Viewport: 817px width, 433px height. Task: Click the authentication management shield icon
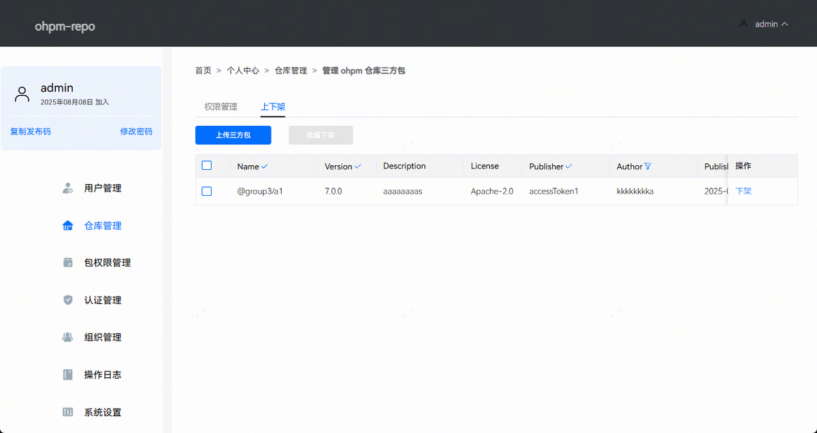(67, 300)
